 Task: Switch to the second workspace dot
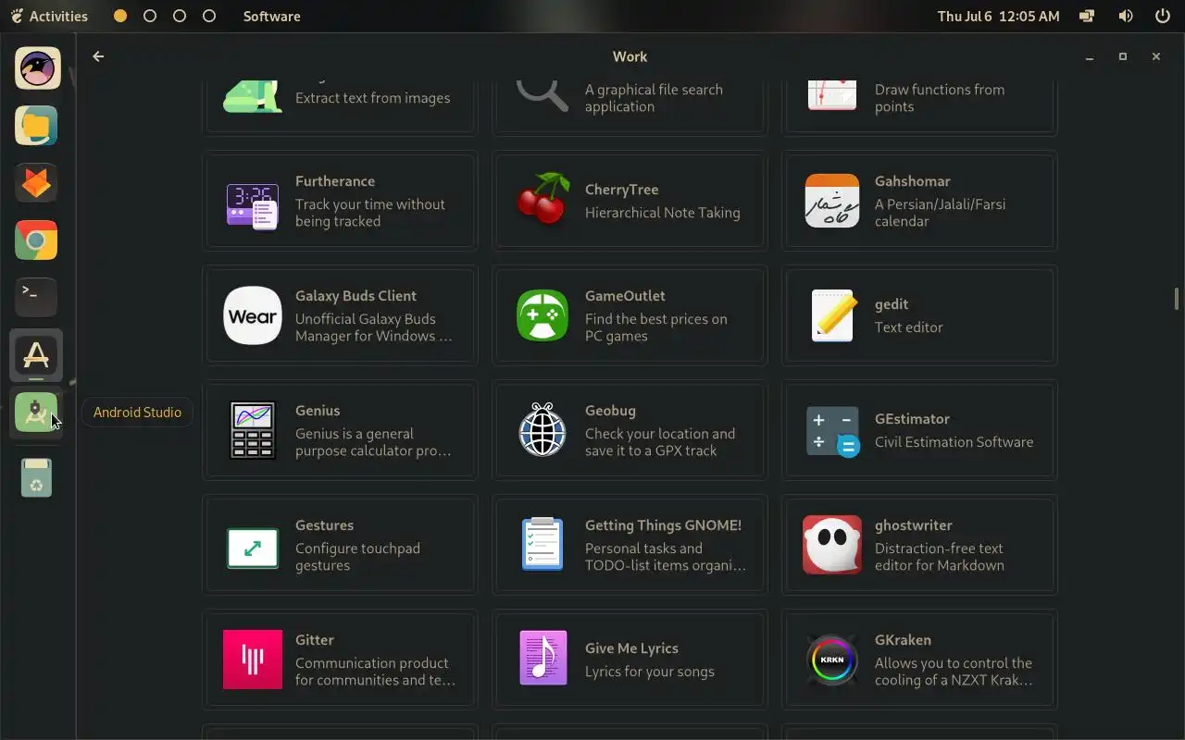pyautogui.click(x=150, y=16)
